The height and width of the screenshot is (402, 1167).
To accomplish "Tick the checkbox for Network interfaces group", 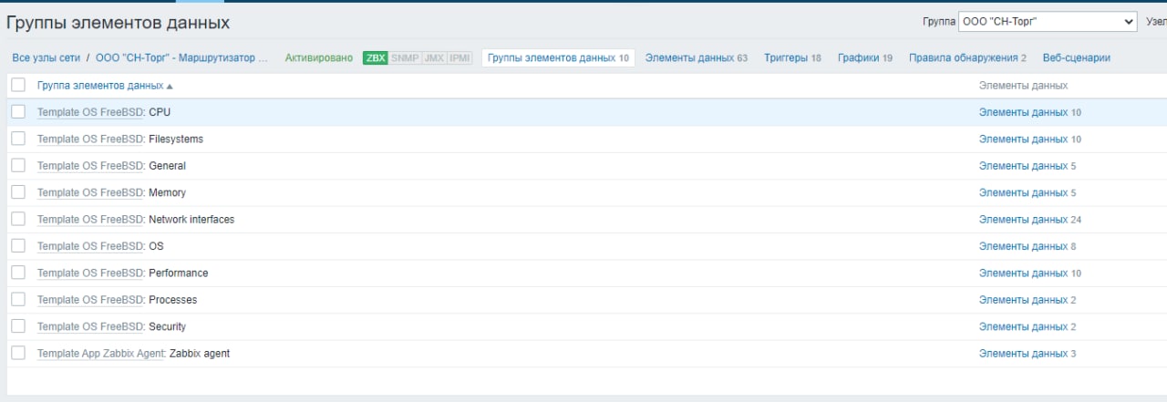I will (x=18, y=219).
